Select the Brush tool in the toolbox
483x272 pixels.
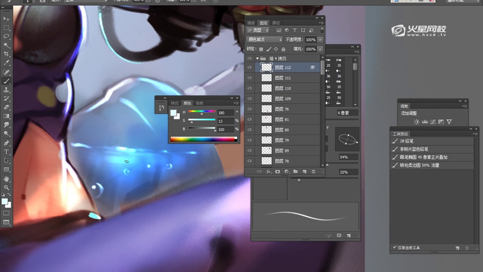[6, 81]
